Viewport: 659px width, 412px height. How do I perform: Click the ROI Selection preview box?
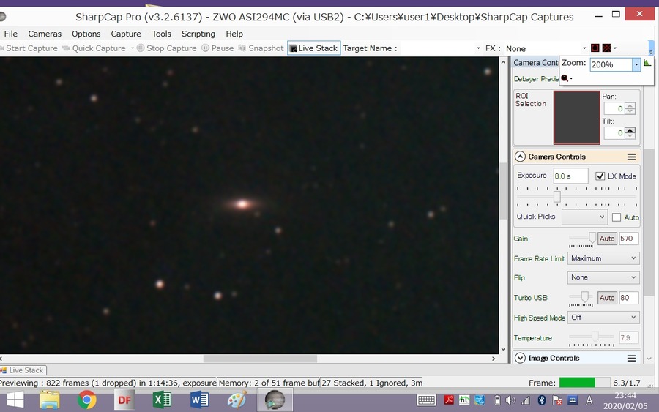tap(577, 118)
